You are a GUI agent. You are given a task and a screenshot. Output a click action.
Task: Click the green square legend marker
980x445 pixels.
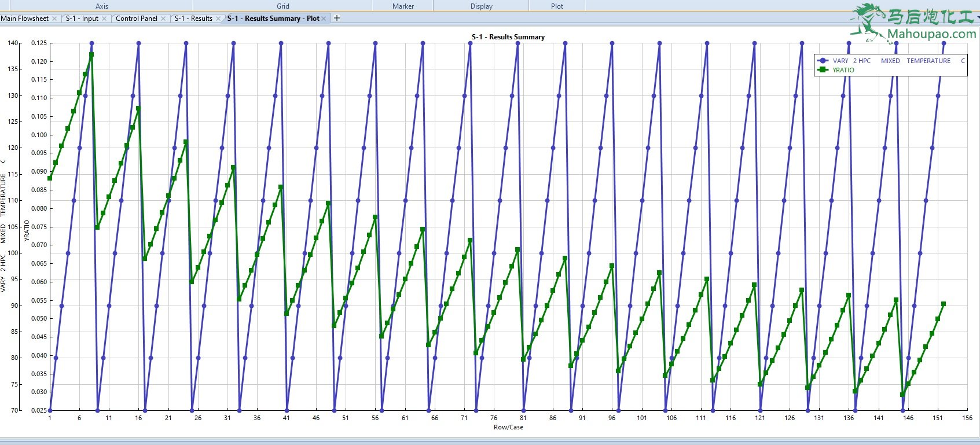tap(823, 70)
